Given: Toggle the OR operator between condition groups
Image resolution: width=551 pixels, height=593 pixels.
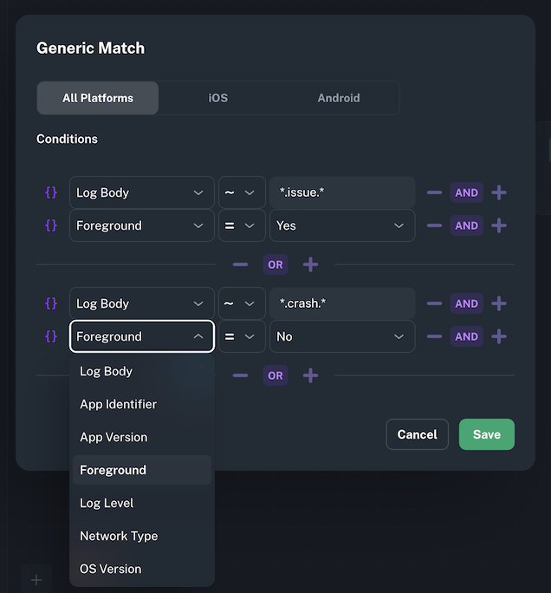Looking at the screenshot, I should [x=275, y=264].
